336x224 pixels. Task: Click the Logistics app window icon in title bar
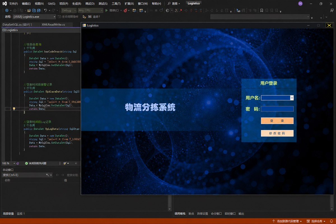click(84, 25)
